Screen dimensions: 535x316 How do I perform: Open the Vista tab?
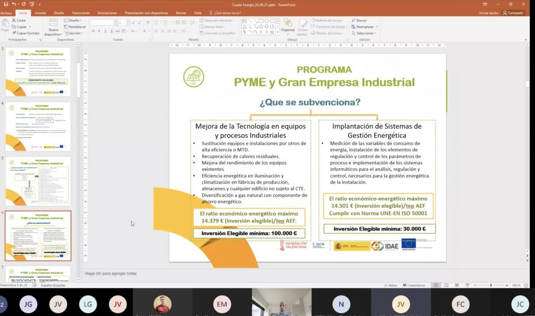tap(198, 13)
